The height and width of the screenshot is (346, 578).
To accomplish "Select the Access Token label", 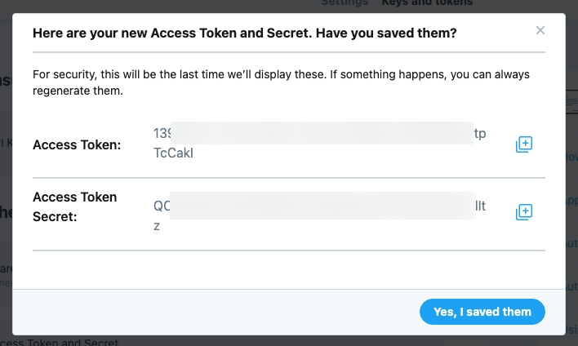I will tap(77, 144).
